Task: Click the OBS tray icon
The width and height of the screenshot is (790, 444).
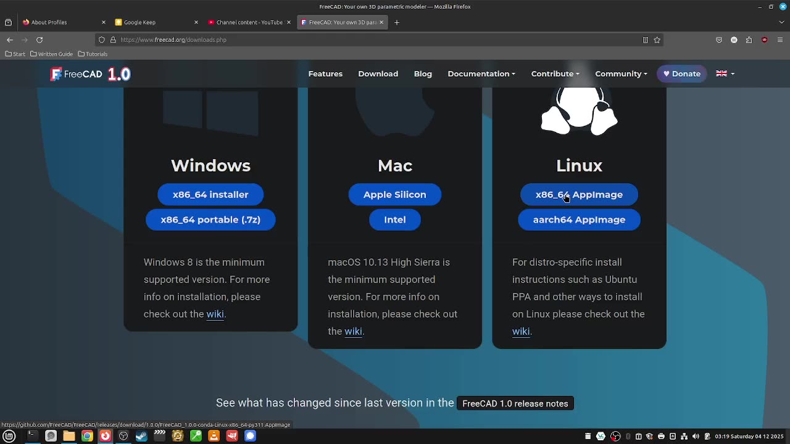Action: pyautogui.click(x=615, y=437)
